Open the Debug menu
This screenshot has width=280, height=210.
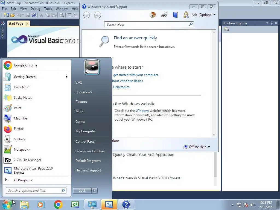coord(35,8)
